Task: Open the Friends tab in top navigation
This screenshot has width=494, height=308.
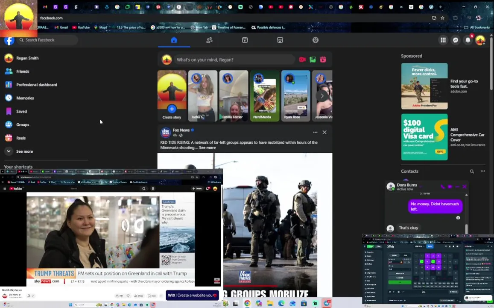Action: click(x=209, y=40)
